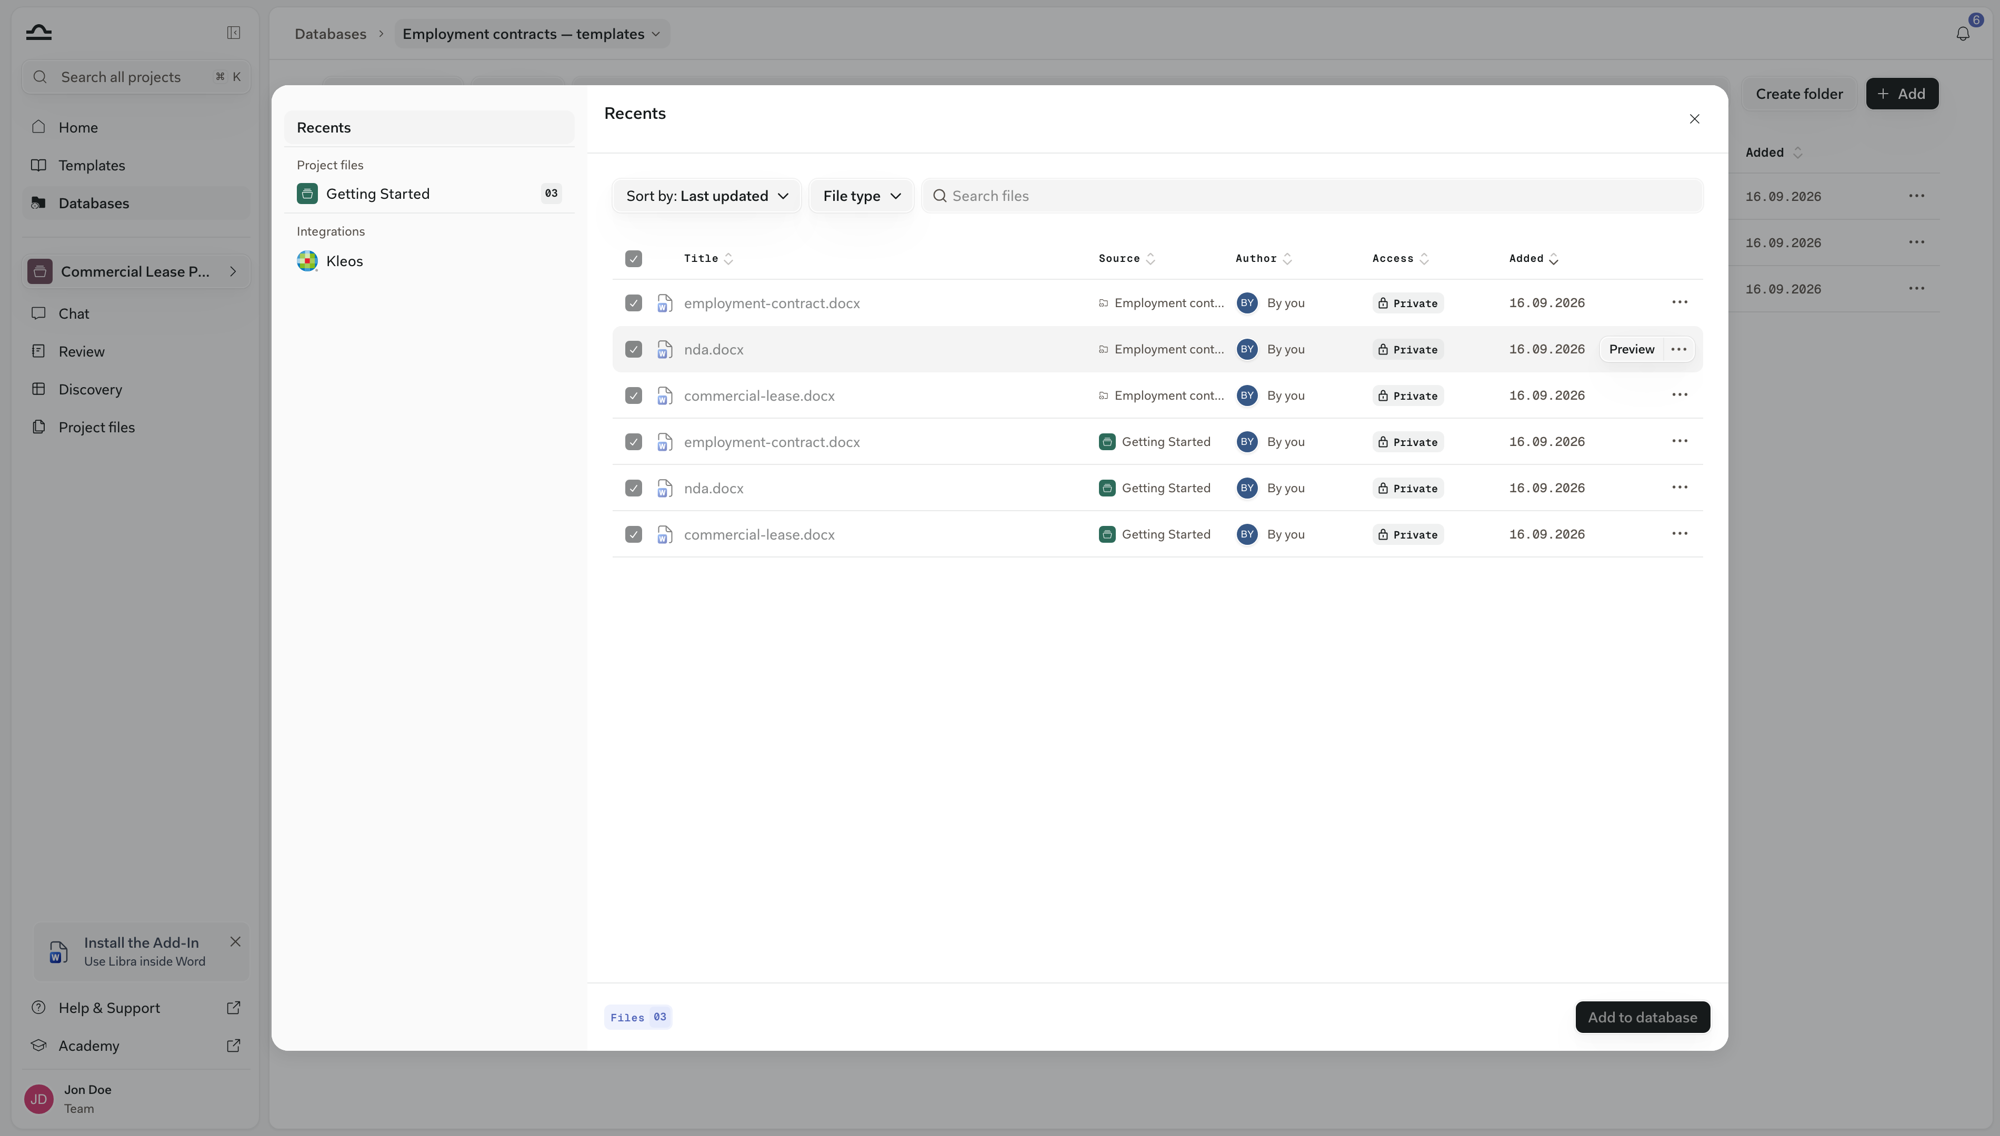
Task: Go to Databases breadcrumb
Action: [x=330, y=34]
